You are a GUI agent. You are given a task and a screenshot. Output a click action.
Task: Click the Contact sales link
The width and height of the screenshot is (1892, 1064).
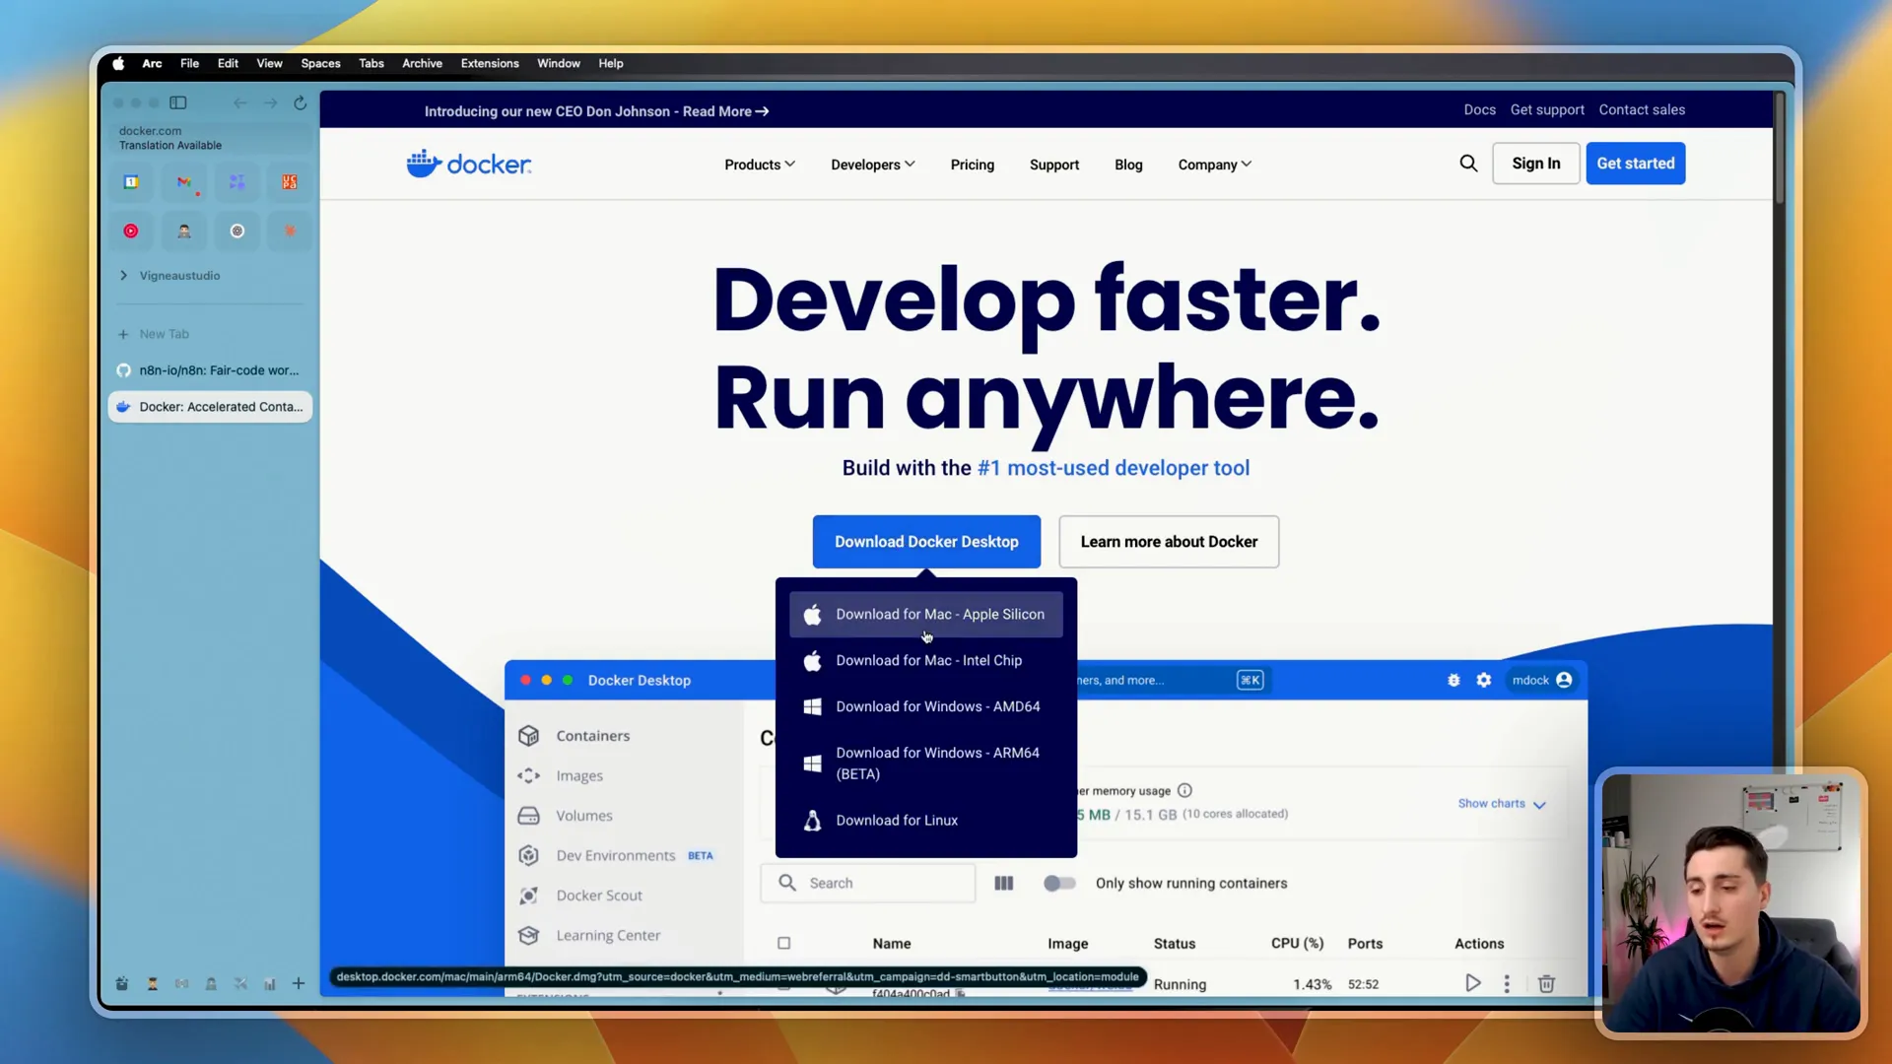pyautogui.click(x=1642, y=109)
